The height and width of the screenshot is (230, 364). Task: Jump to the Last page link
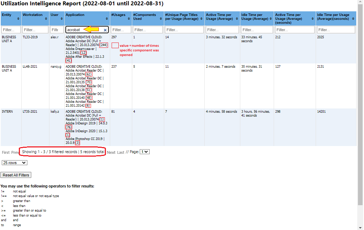[x=121, y=152]
